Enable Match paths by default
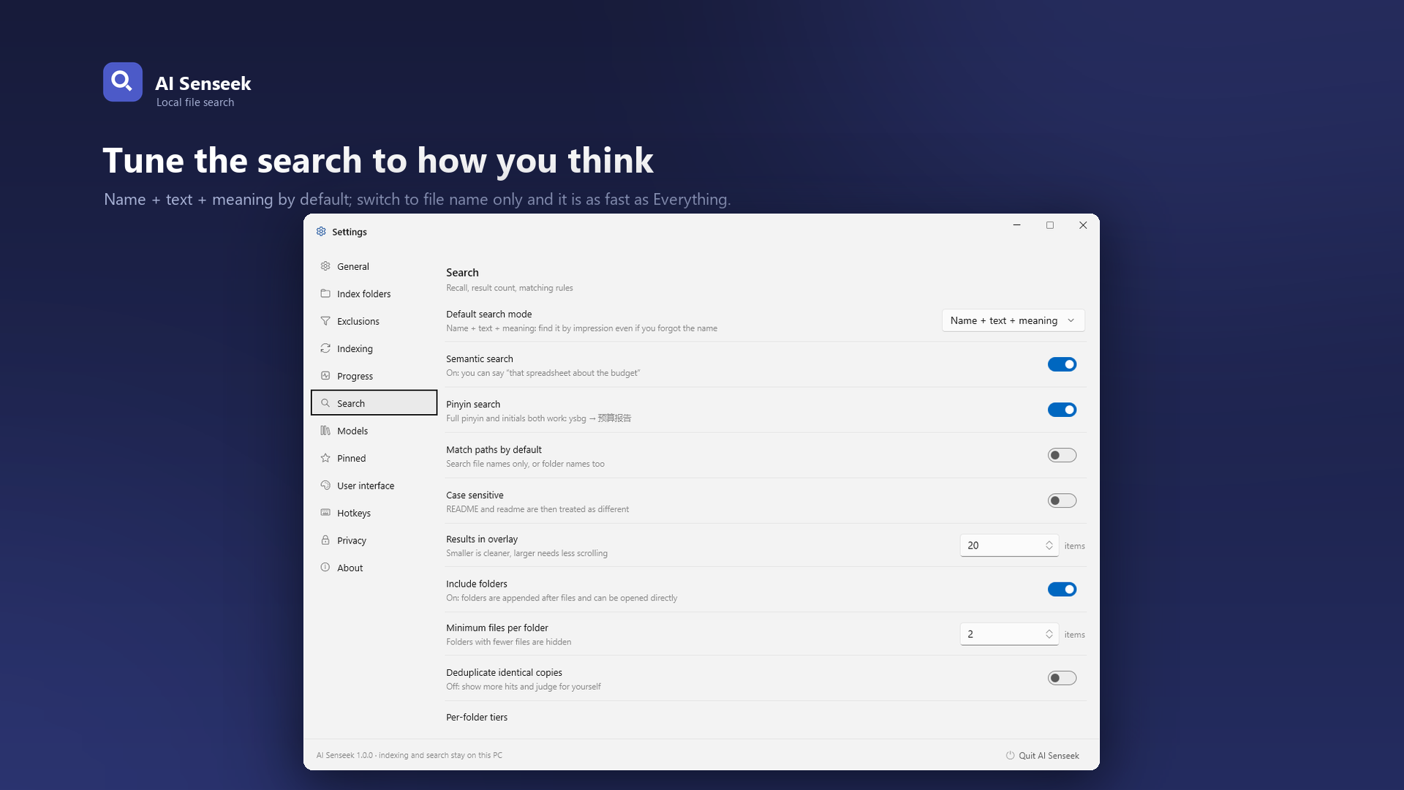Viewport: 1404px width, 790px height. coord(1062,455)
